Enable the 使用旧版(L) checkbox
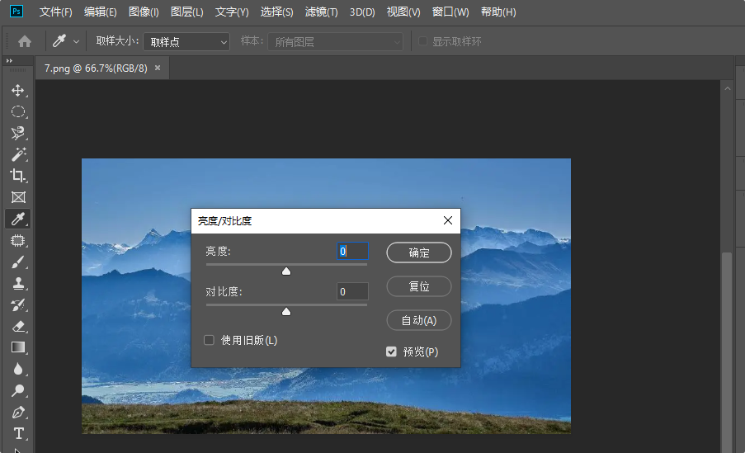Screen dimensions: 745x453 [x=209, y=340]
